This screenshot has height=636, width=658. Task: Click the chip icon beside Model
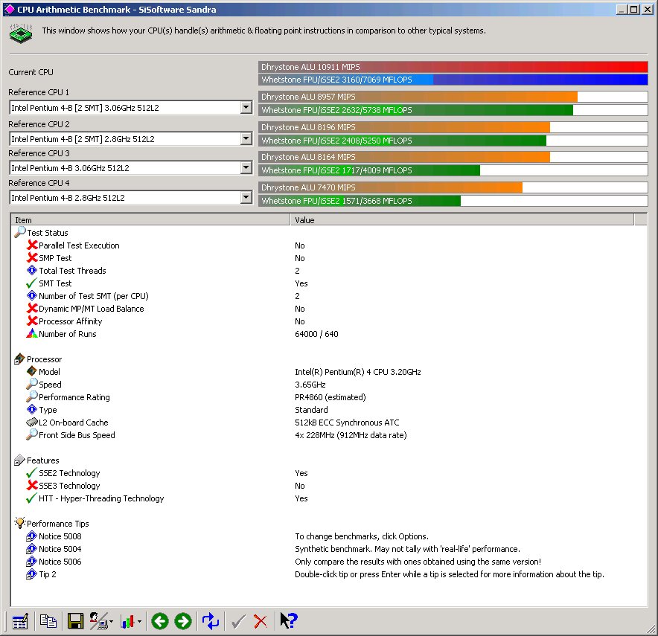pyautogui.click(x=32, y=371)
